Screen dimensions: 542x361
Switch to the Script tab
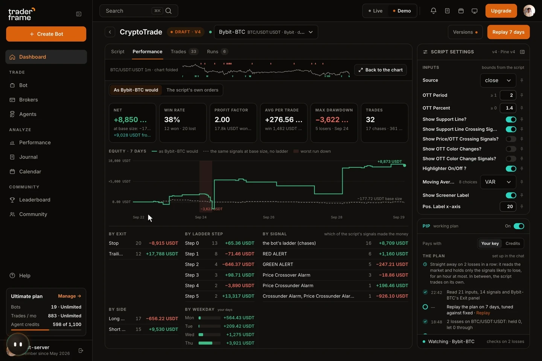point(117,52)
